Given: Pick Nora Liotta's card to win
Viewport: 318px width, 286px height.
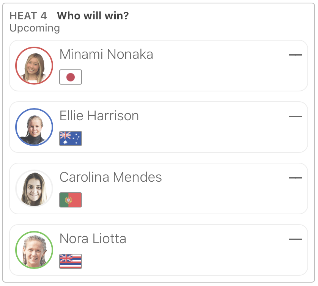Looking at the screenshot, I should point(190,256).
